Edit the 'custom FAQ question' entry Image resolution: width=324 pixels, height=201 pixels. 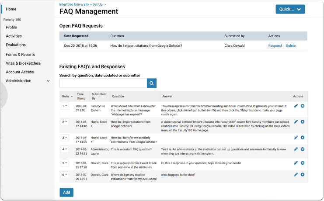296,149
